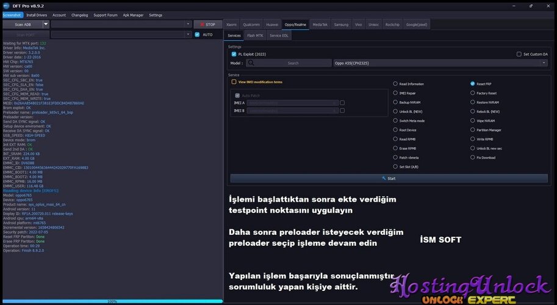557x305 pixels.
Task: Toggle the Auto Patch checkbox
Action: (x=237, y=96)
